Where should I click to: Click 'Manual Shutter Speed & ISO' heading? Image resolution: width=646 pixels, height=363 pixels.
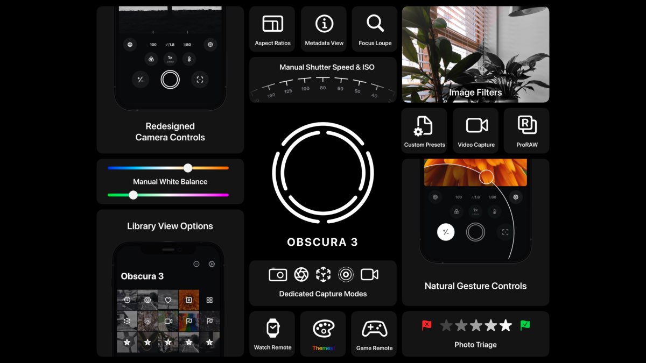(327, 67)
